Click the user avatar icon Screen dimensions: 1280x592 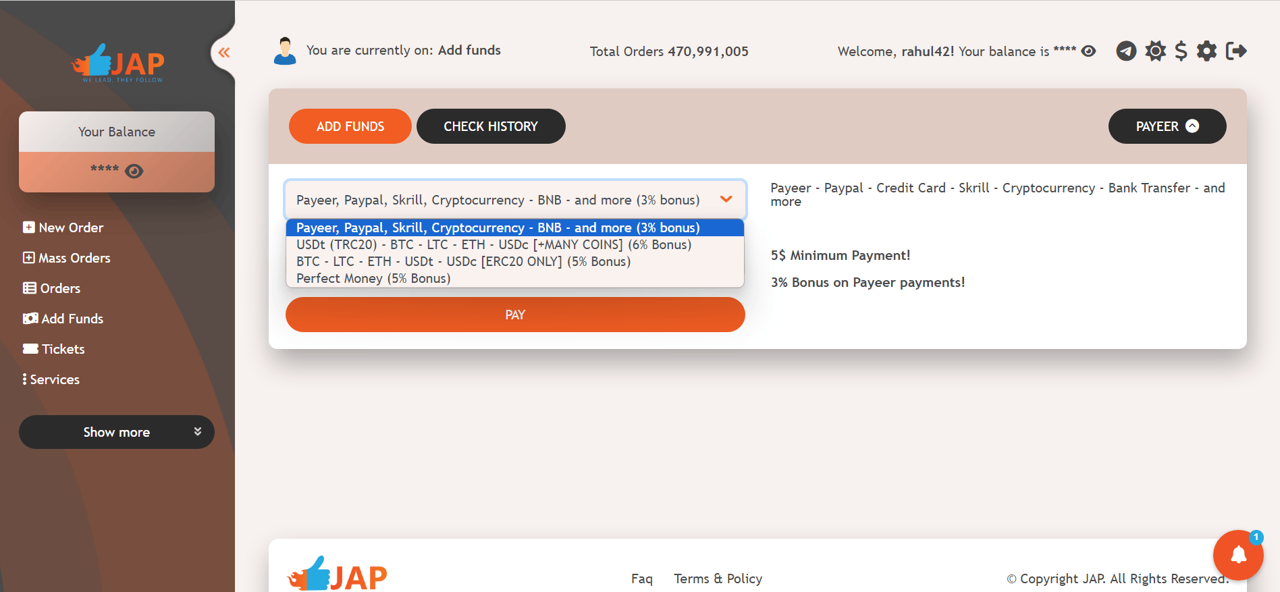(x=285, y=51)
